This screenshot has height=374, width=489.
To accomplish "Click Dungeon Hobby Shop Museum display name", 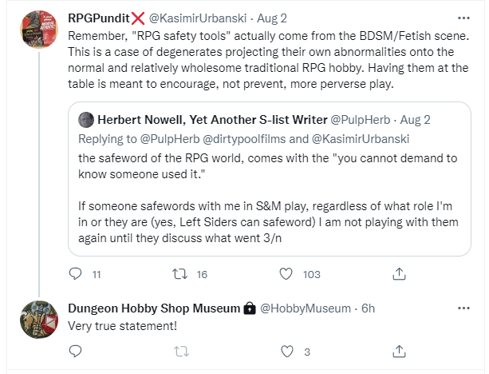I will (x=154, y=308).
